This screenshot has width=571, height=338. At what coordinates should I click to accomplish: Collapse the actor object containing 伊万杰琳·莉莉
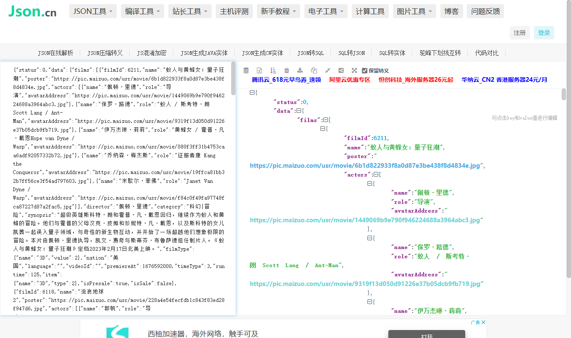(x=369, y=302)
